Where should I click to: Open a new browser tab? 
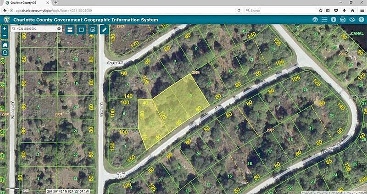pyautogui.click(x=56, y=3)
